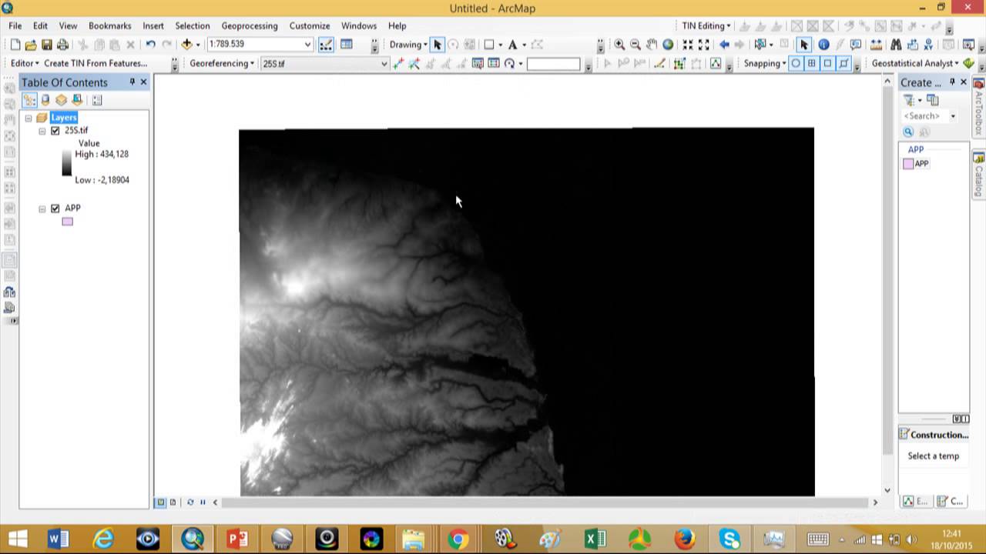Open the Georeferencing link table icon
986x554 pixels.
click(x=493, y=63)
